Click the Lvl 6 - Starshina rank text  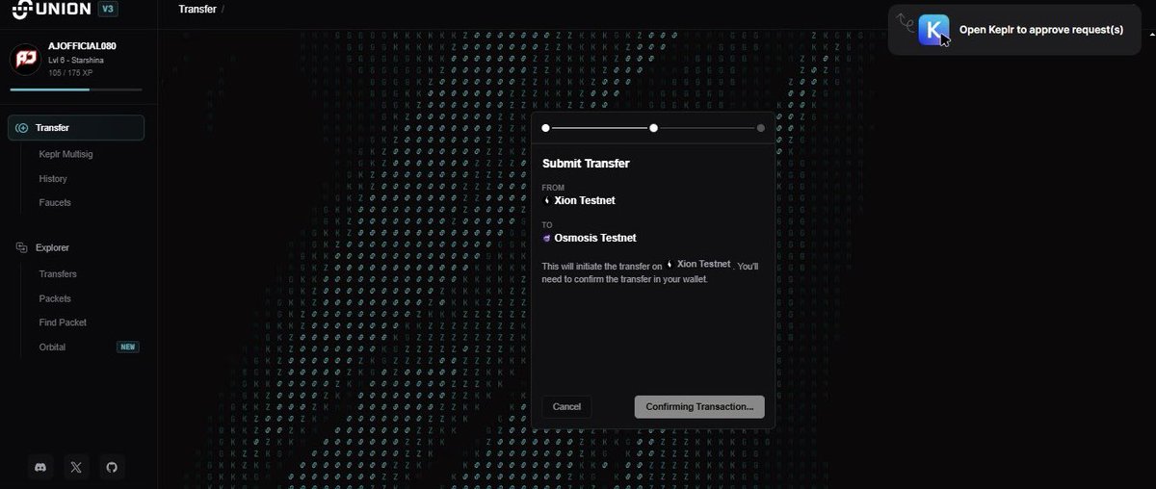click(x=76, y=61)
